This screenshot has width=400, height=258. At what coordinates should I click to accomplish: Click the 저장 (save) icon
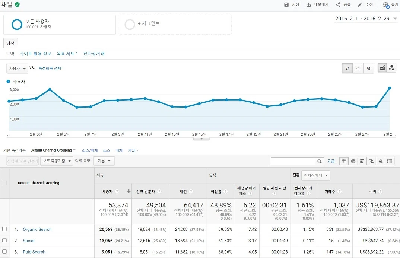pos(286,4)
